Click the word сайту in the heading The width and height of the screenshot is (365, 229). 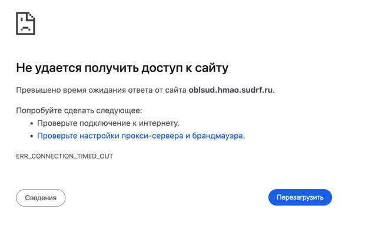[211, 68]
